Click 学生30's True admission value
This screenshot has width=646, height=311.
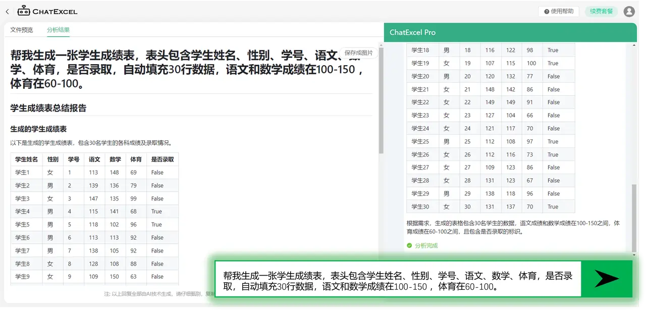(553, 206)
